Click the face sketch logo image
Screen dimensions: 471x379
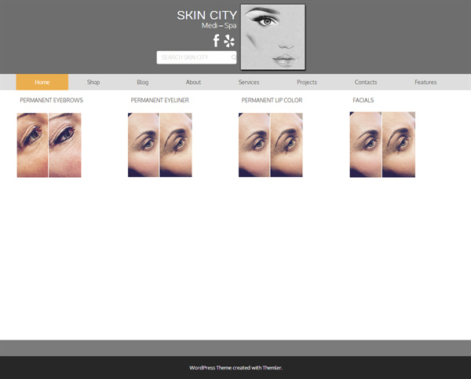272,37
